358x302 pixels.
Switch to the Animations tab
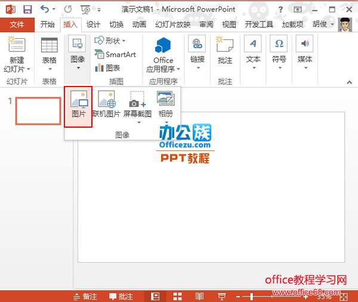139,24
